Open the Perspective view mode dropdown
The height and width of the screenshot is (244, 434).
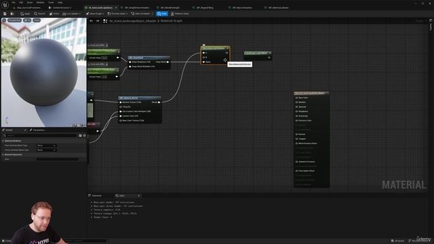click(14, 20)
